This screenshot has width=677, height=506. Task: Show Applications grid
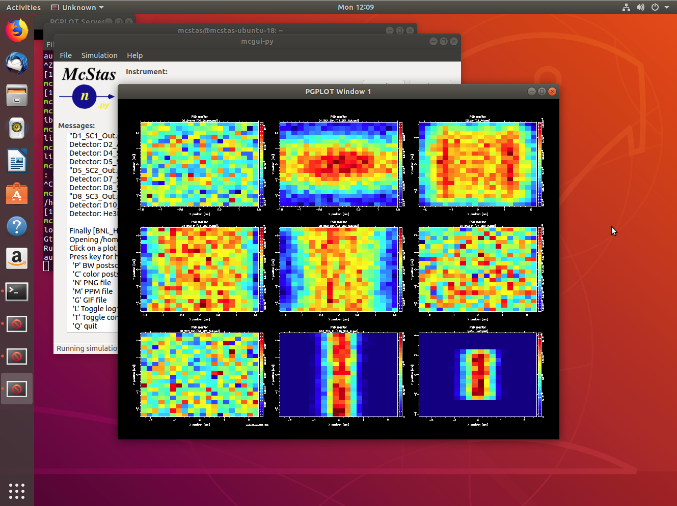(17, 491)
